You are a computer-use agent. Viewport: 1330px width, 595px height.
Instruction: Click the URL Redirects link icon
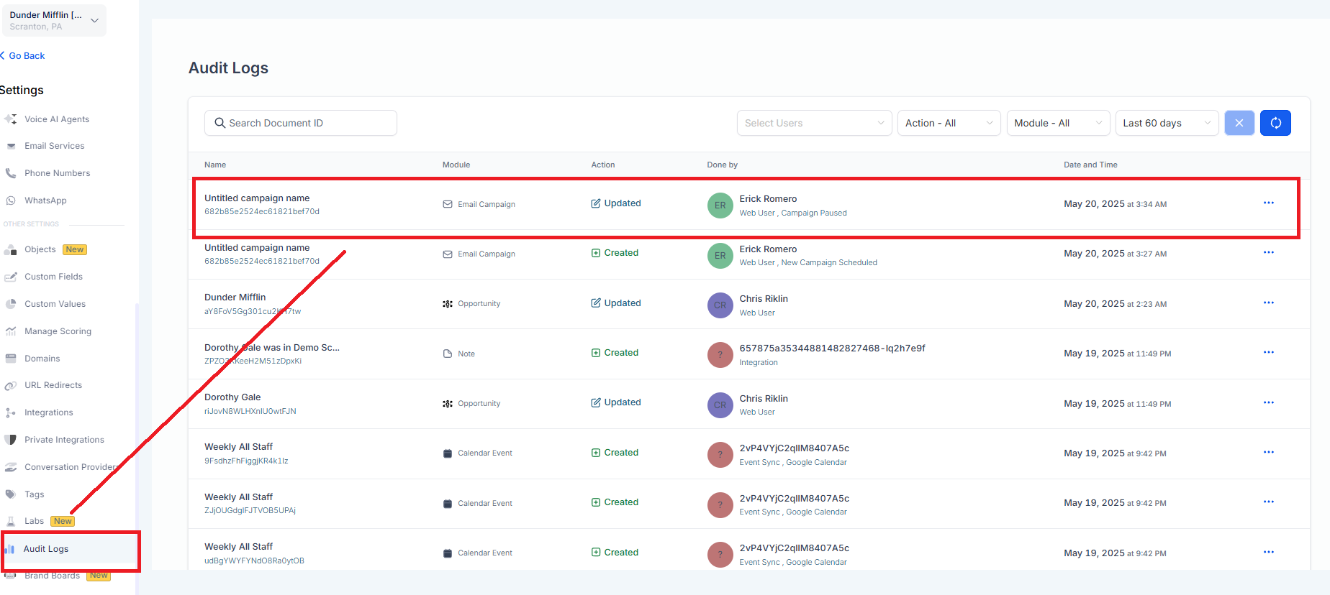pyautogui.click(x=11, y=385)
